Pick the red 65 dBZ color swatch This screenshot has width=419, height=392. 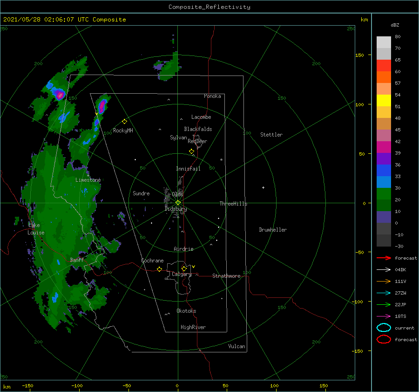384,65
